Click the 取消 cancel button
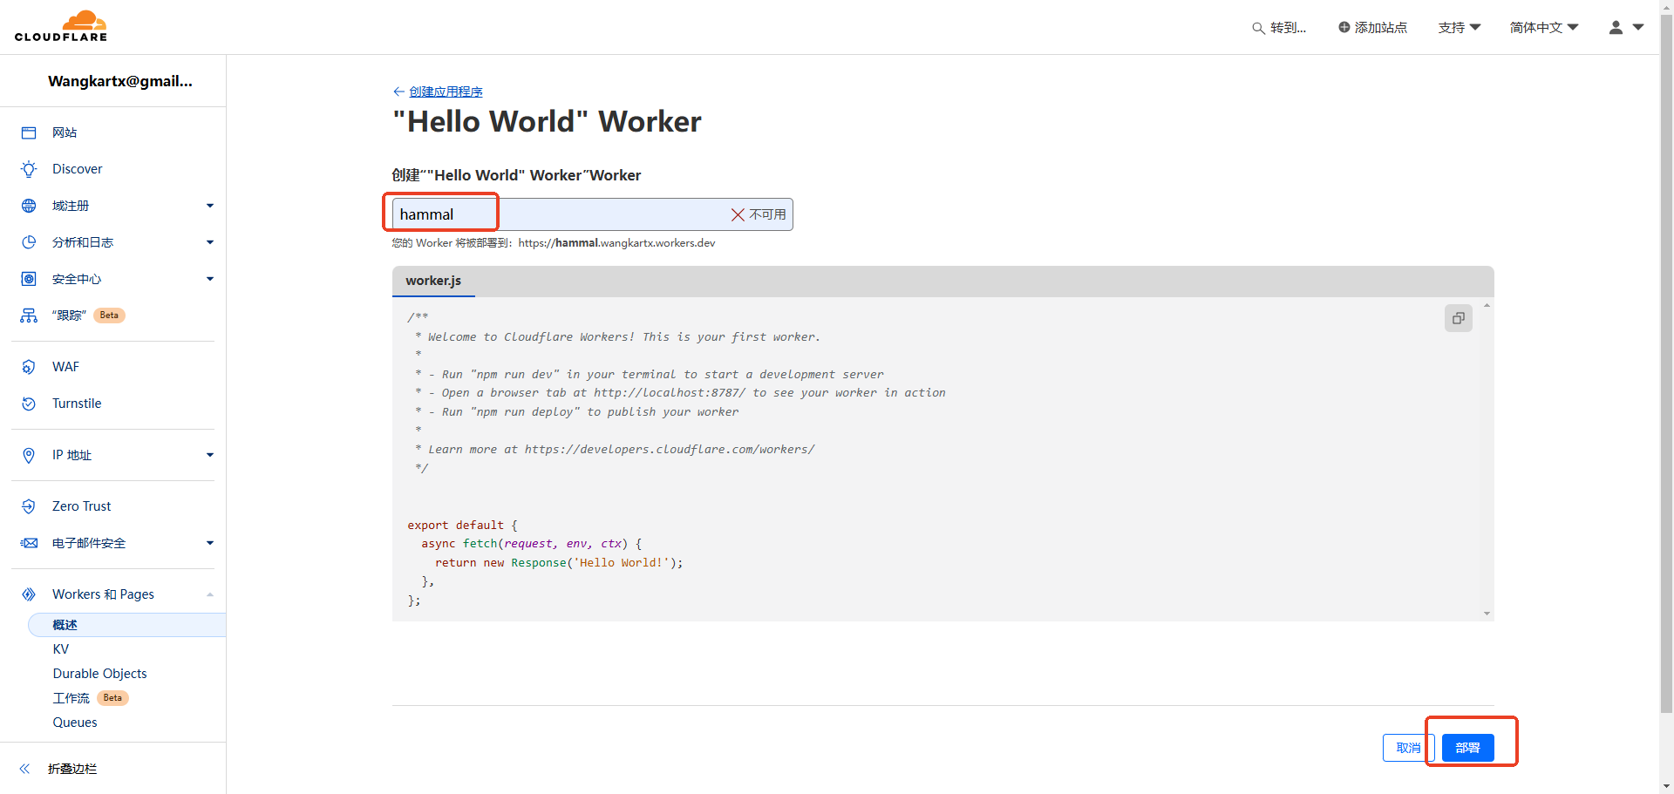Screen dimensions: 1674x794 [x=1409, y=748]
